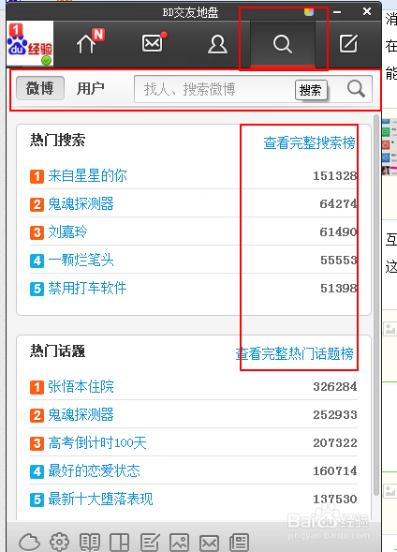Click the 搜索 button
397x552 pixels.
point(311,90)
